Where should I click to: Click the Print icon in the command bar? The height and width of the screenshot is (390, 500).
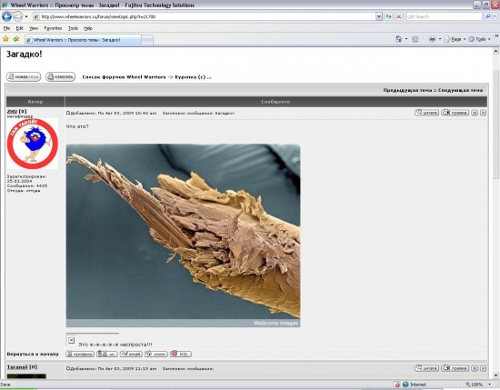432,39
